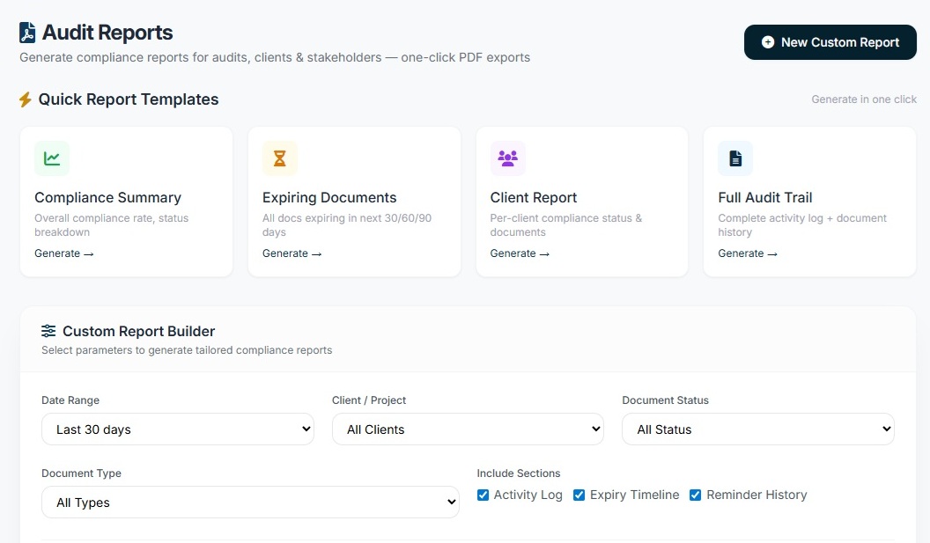Create a New Custom Report
This screenshot has height=543, width=930.
click(830, 42)
